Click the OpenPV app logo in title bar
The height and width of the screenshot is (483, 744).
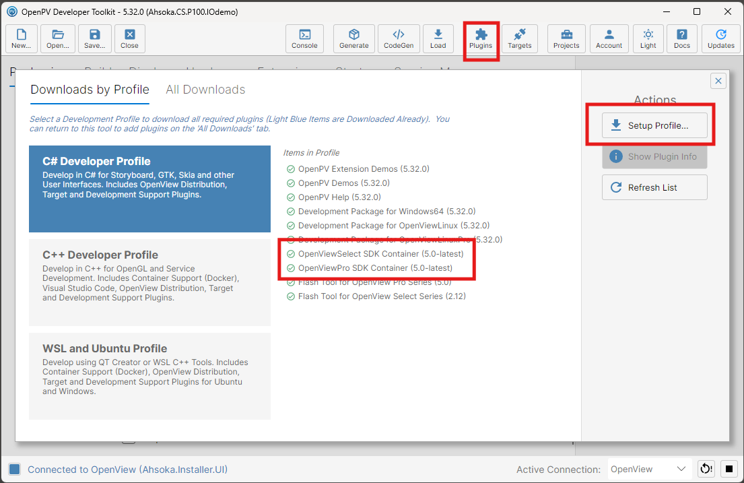click(12, 11)
